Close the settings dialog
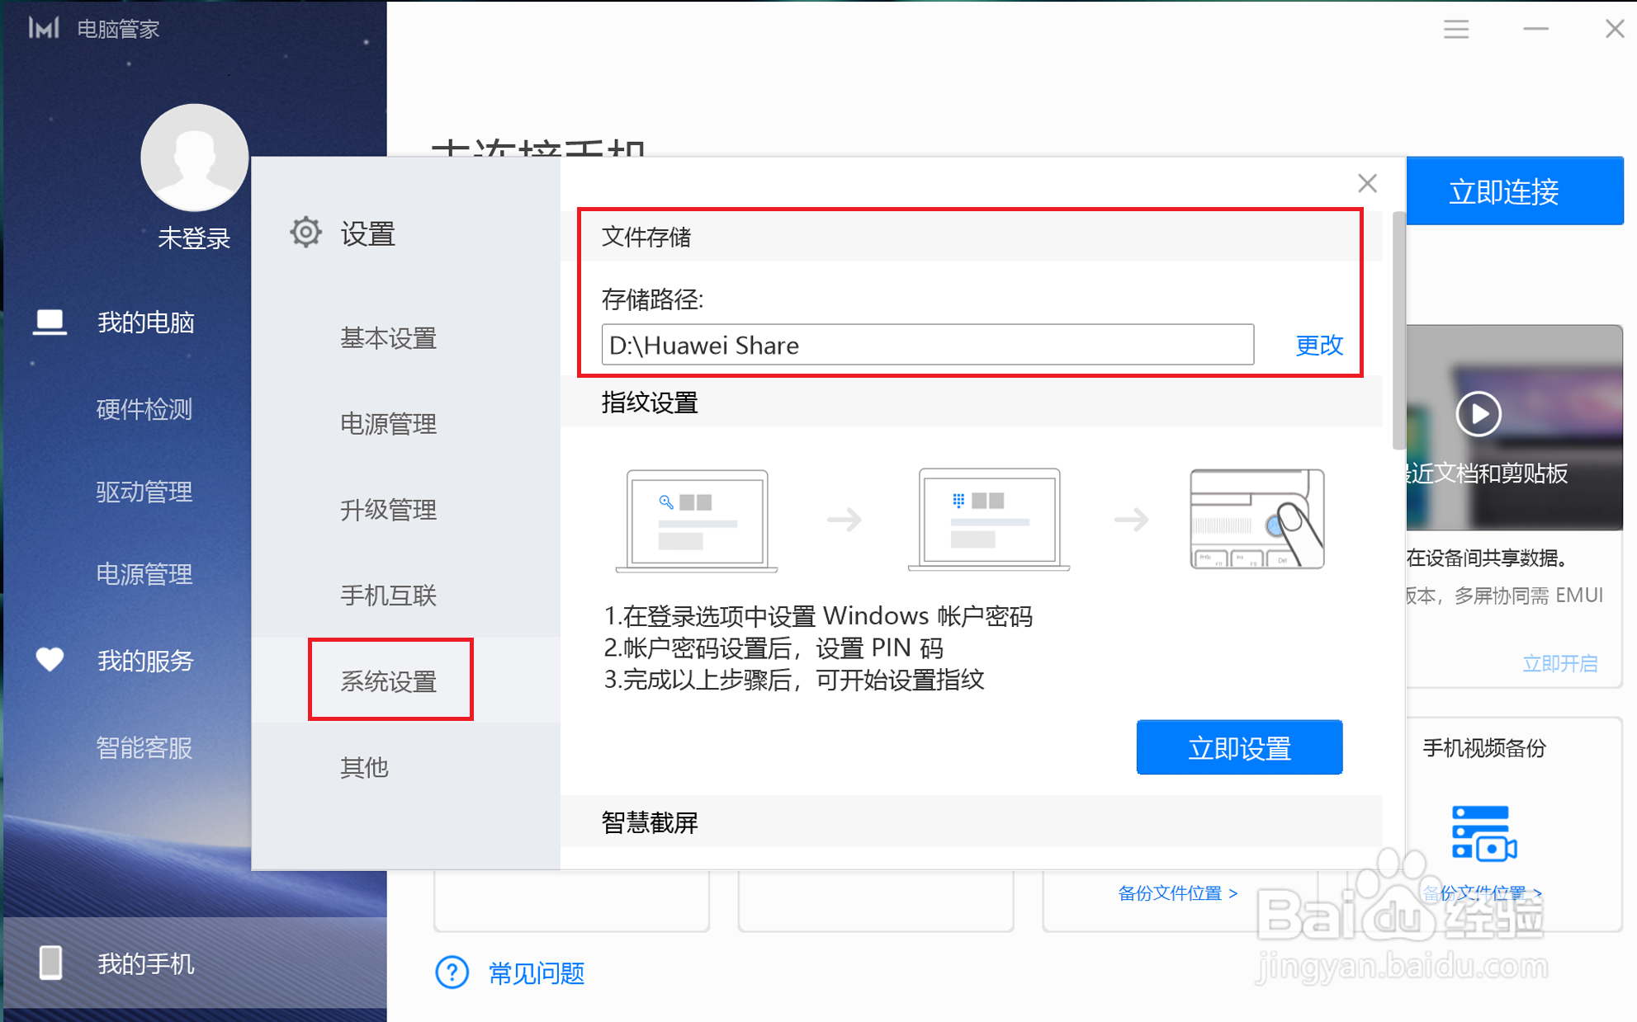 [1367, 183]
